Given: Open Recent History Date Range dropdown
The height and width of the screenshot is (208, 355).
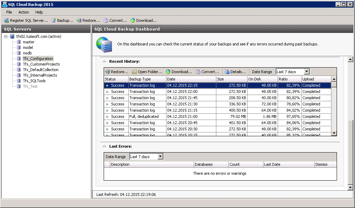Looking at the screenshot, I should coord(306,72).
